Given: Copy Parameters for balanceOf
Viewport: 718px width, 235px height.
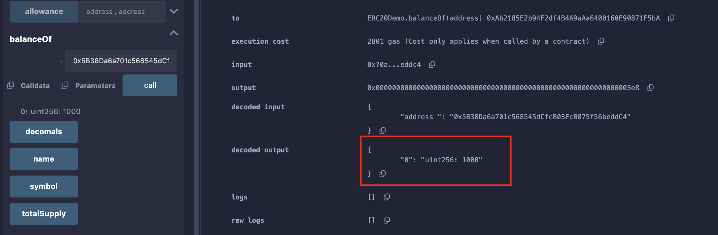Looking at the screenshot, I should click(x=65, y=85).
